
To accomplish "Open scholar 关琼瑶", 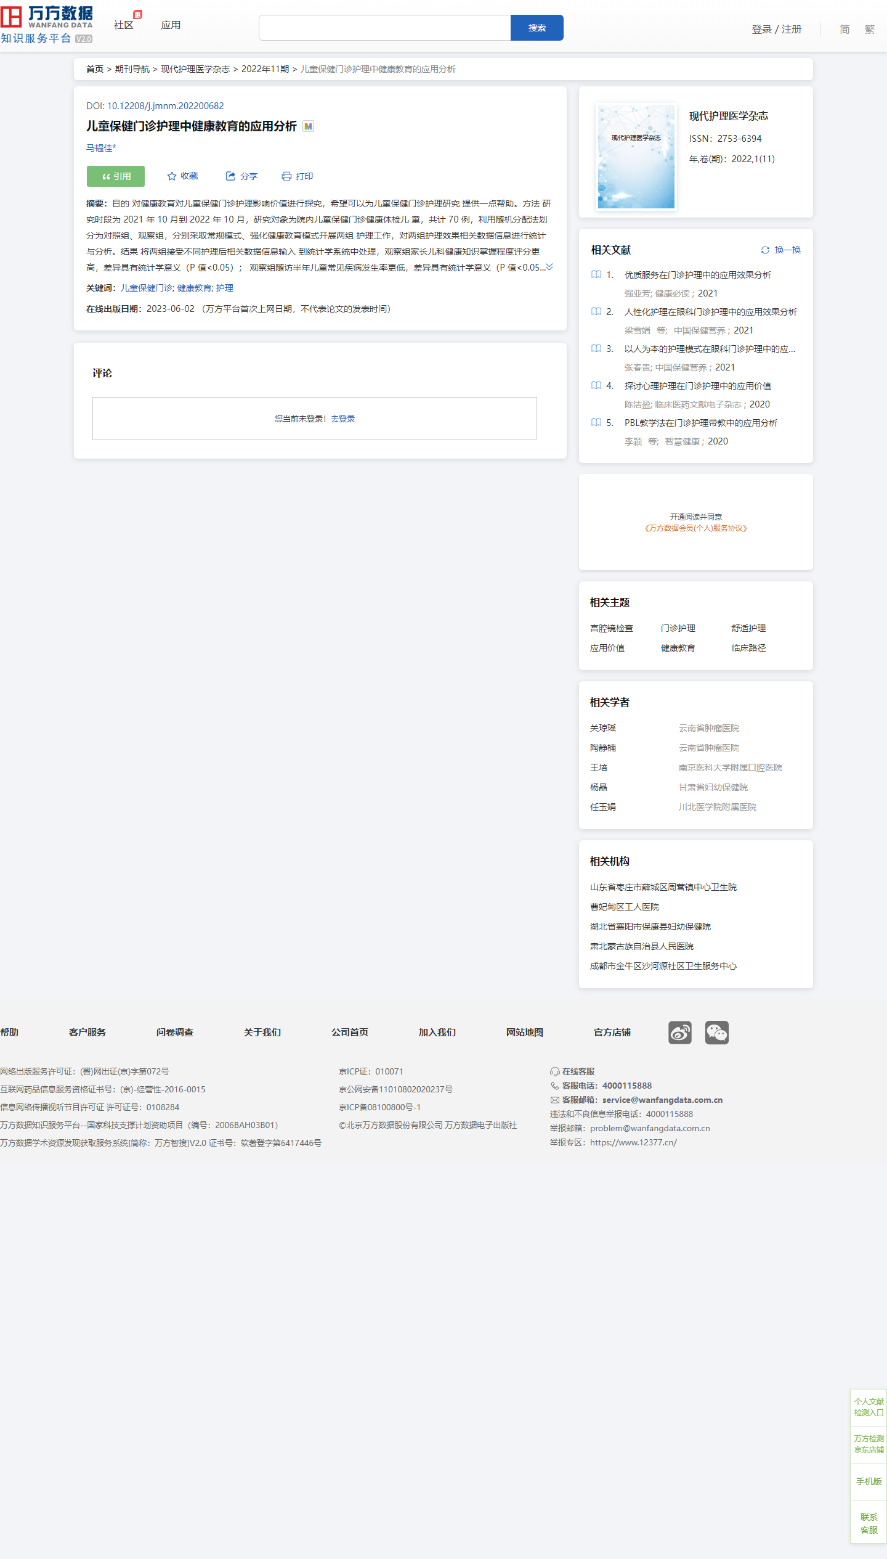I will 603,728.
